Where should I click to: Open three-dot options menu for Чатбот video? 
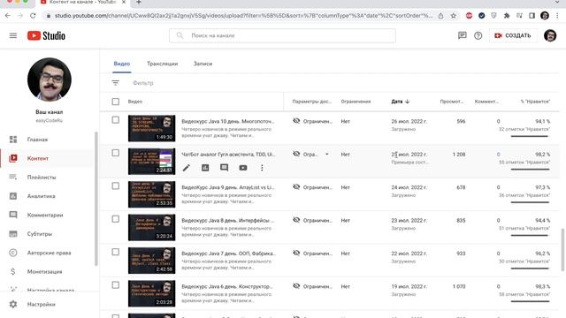(x=262, y=168)
